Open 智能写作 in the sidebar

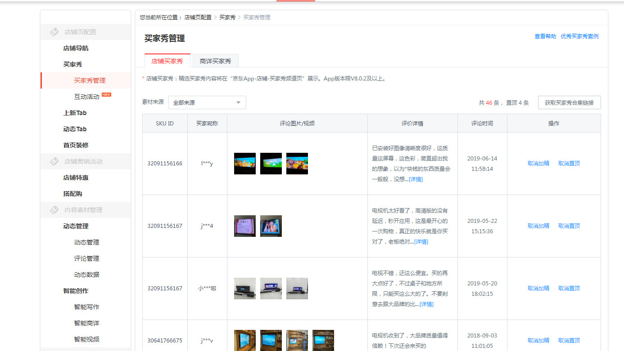coord(86,307)
